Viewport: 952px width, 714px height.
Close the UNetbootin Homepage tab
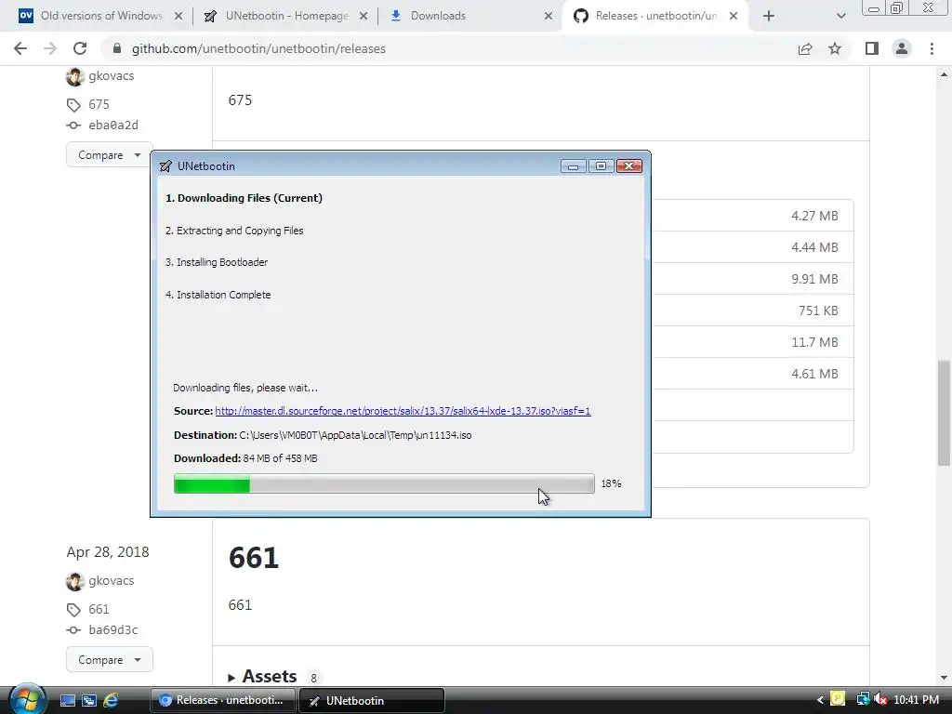click(364, 16)
